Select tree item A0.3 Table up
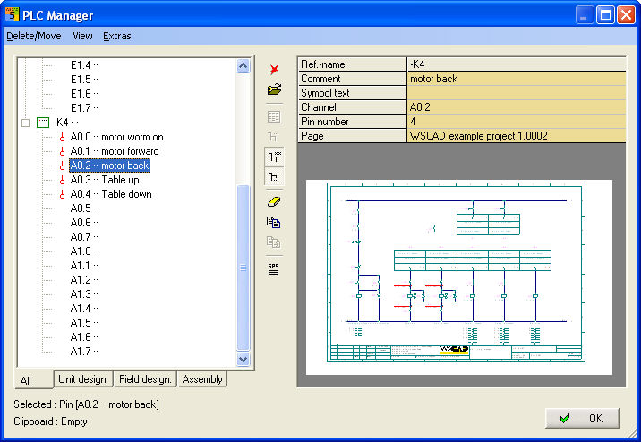Viewport: 641px width, 442px height. [x=105, y=180]
